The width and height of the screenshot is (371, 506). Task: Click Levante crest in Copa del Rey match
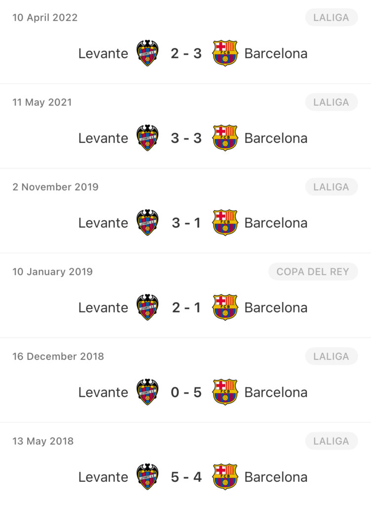pyautogui.click(x=147, y=307)
